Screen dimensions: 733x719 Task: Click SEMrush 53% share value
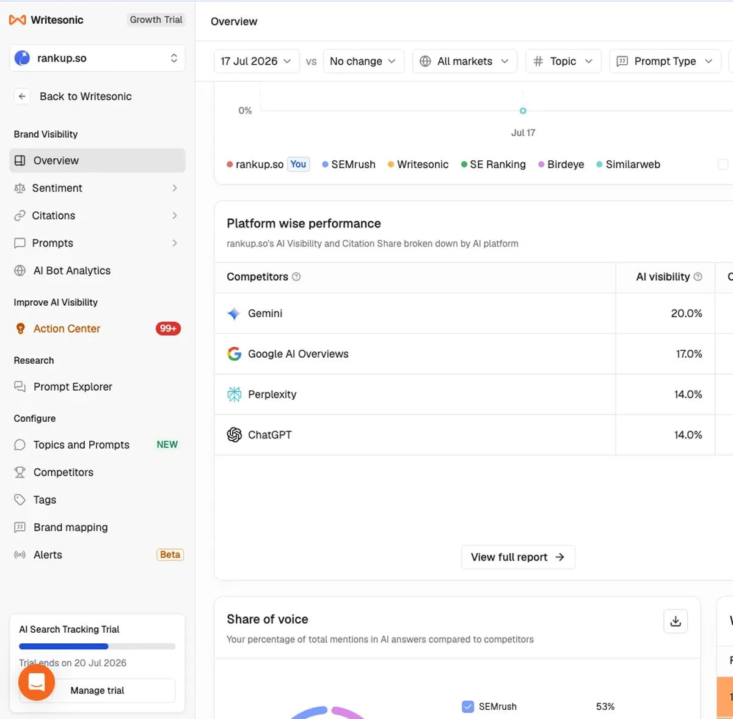[605, 707]
